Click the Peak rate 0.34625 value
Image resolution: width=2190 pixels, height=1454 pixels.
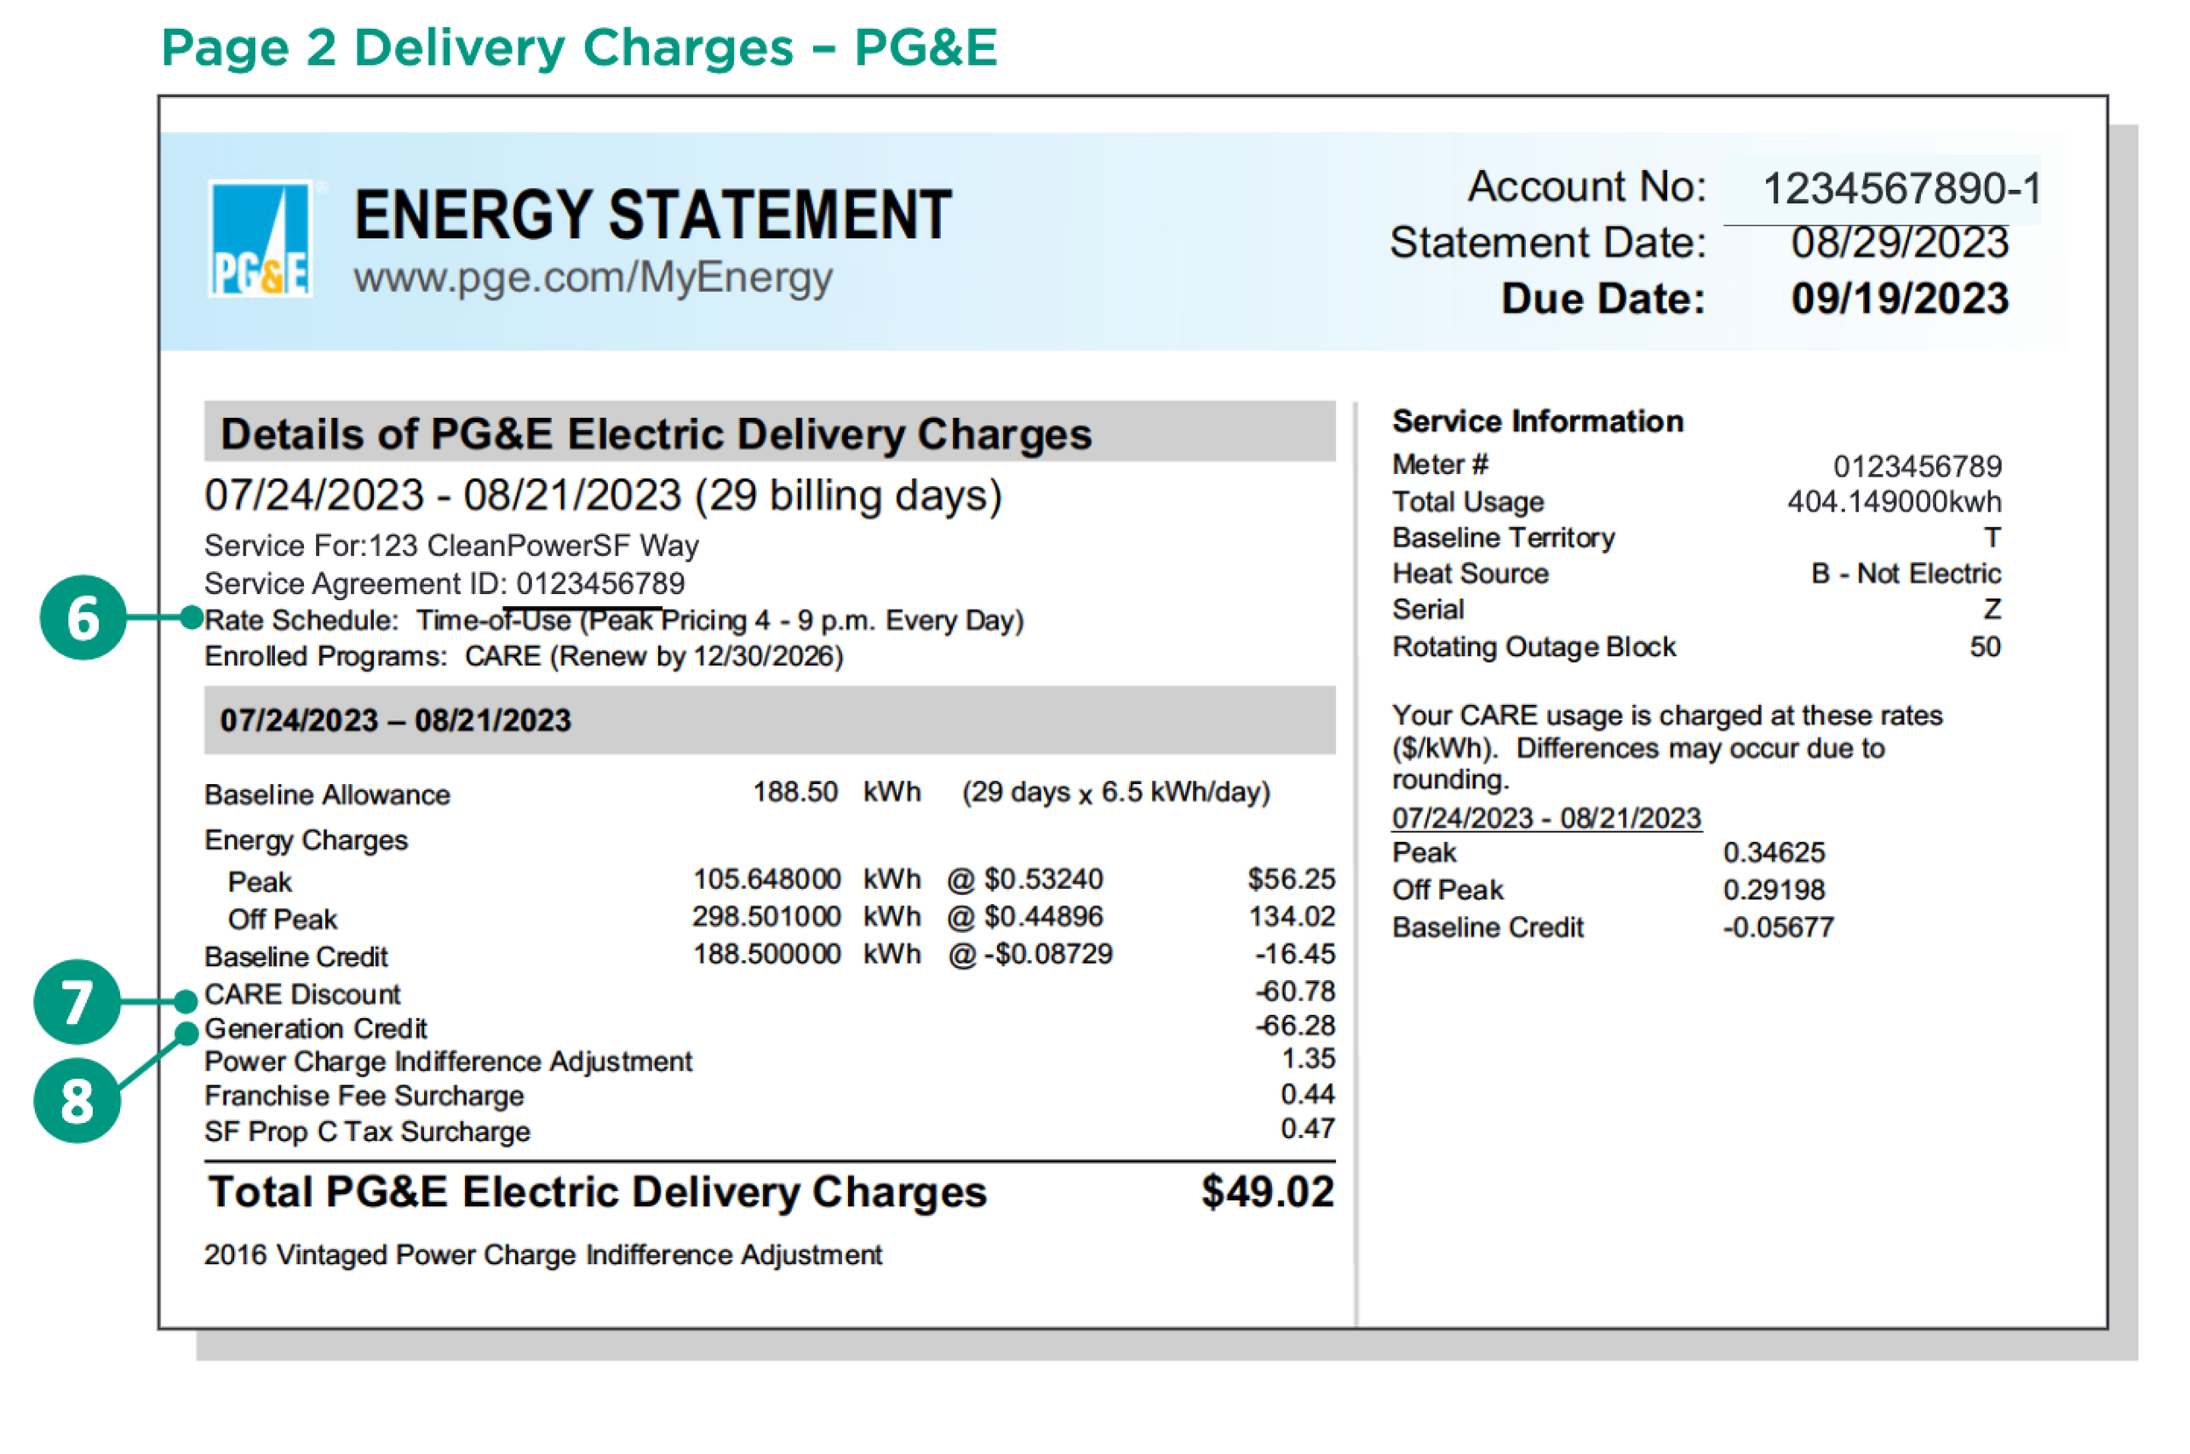[1775, 852]
